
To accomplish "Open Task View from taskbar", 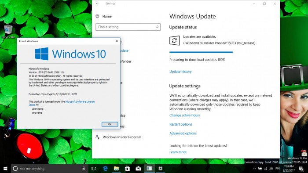I will click(x=94, y=169).
